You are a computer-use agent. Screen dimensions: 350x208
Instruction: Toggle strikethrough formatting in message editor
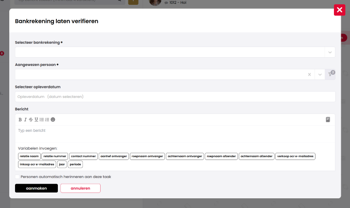click(x=31, y=120)
